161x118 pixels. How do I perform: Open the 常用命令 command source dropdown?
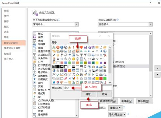pyautogui.click(x=56, y=24)
